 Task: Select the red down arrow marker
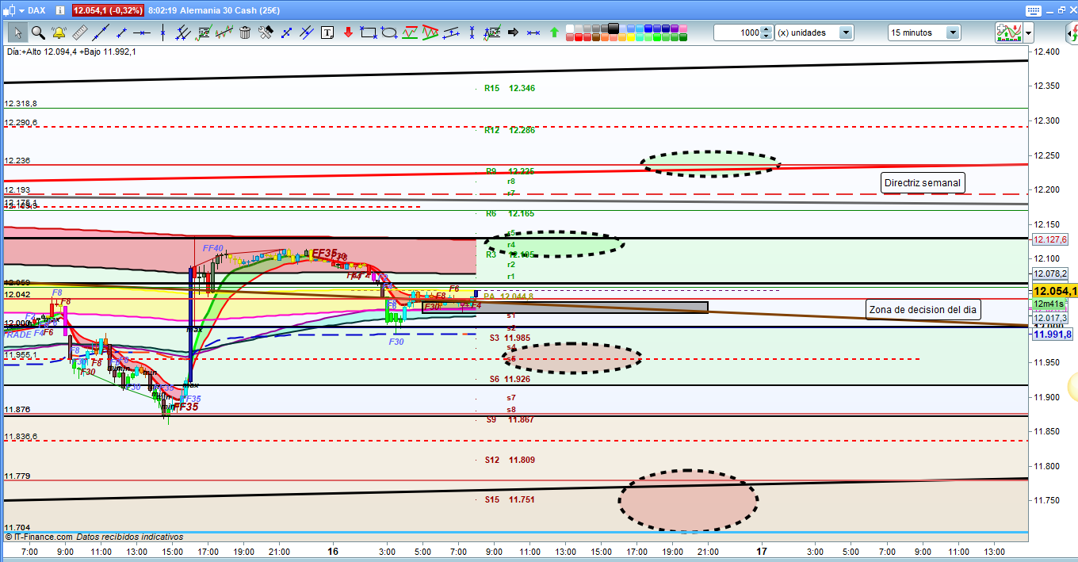point(347,32)
